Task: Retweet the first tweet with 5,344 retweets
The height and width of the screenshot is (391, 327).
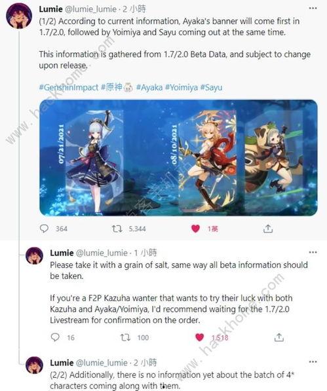Action: click(117, 229)
